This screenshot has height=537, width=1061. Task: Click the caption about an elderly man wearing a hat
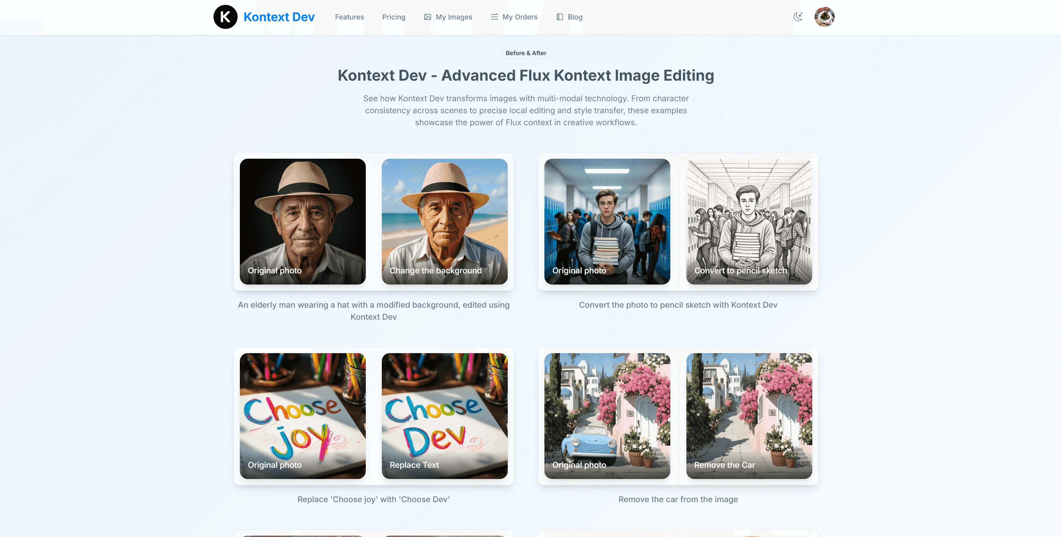[x=374, y=311]
